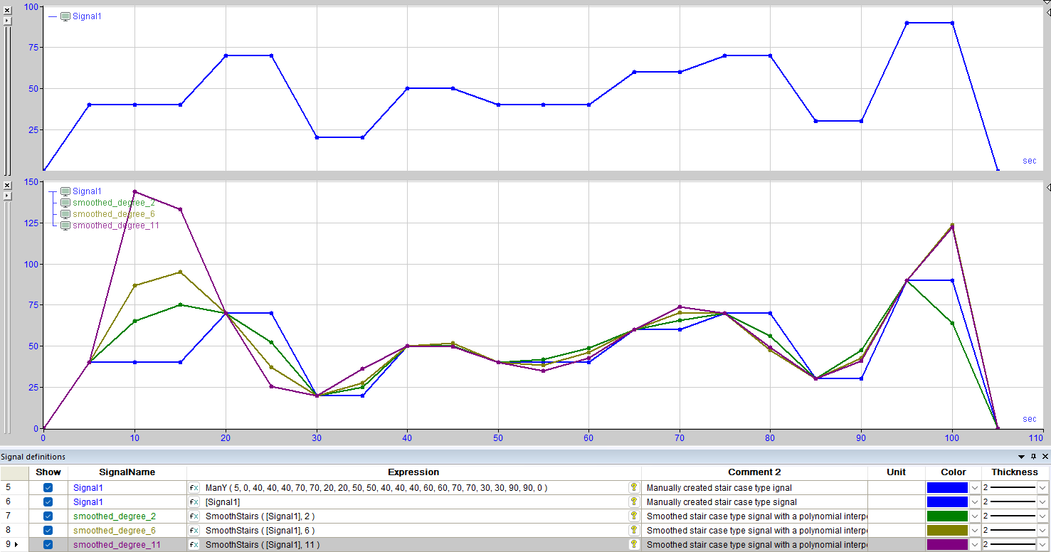The height and width of the screenshot is (552, 1051).
Task: Close the lower smoothed signals graph strip
Action: [7, 185]
